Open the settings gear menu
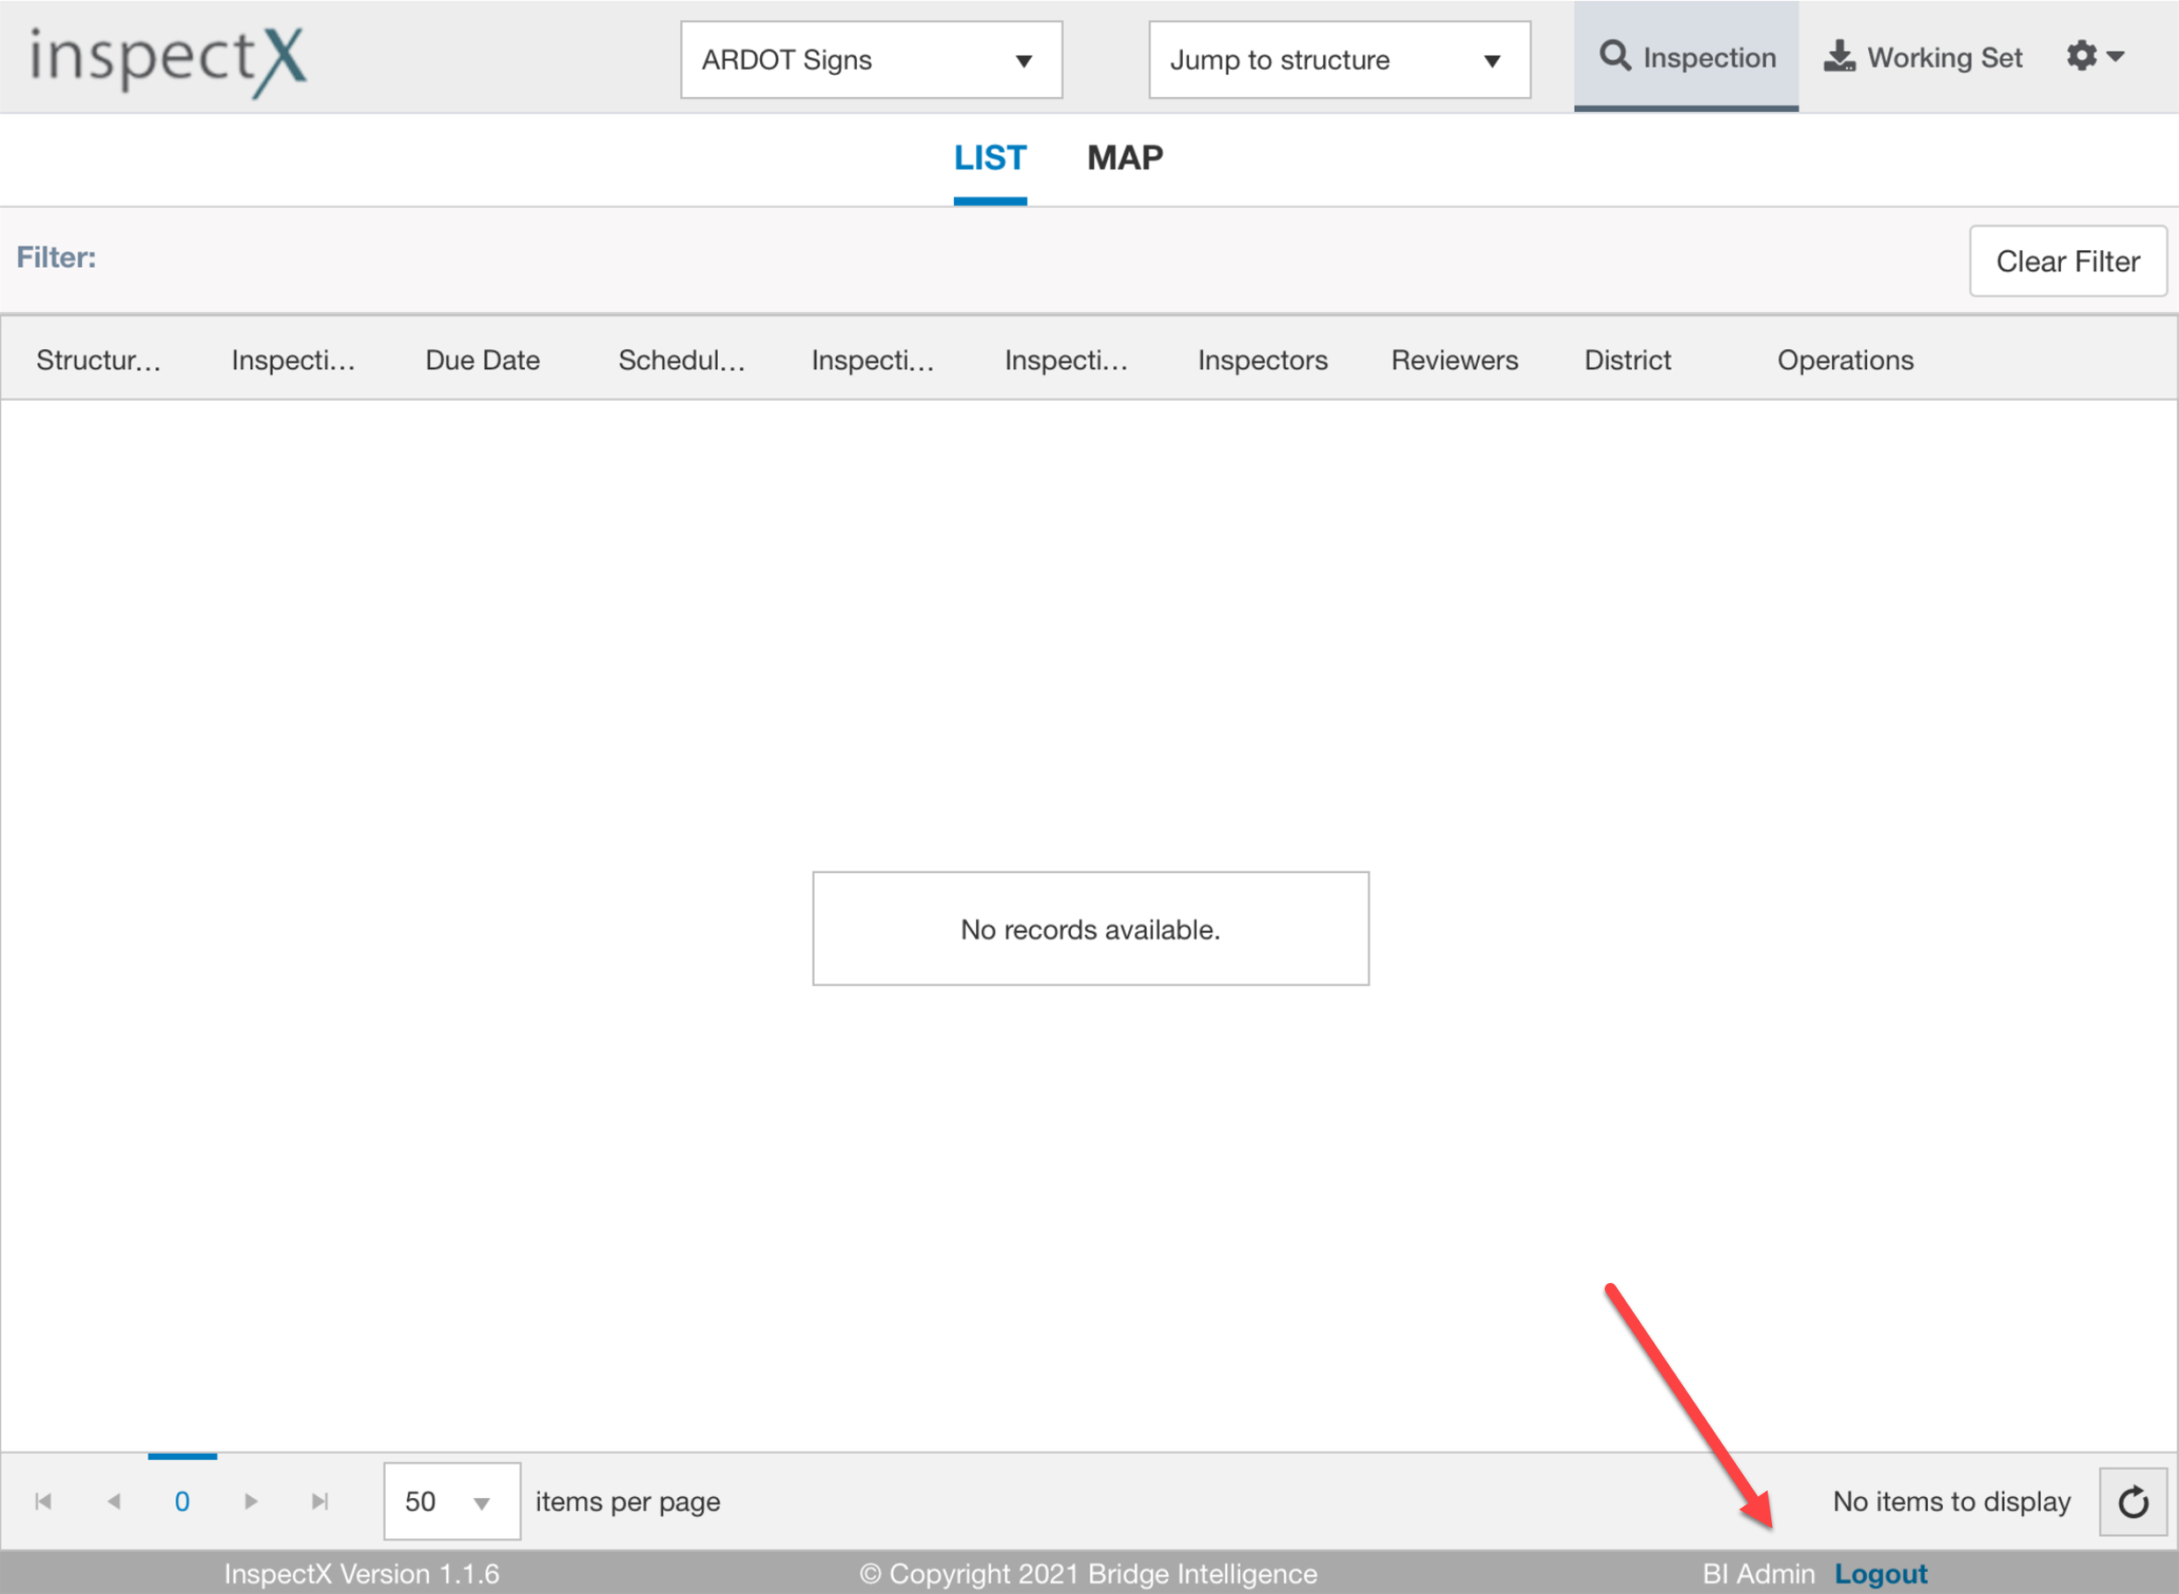This screenshot has width=2179, height=1594. (2094, 56)
